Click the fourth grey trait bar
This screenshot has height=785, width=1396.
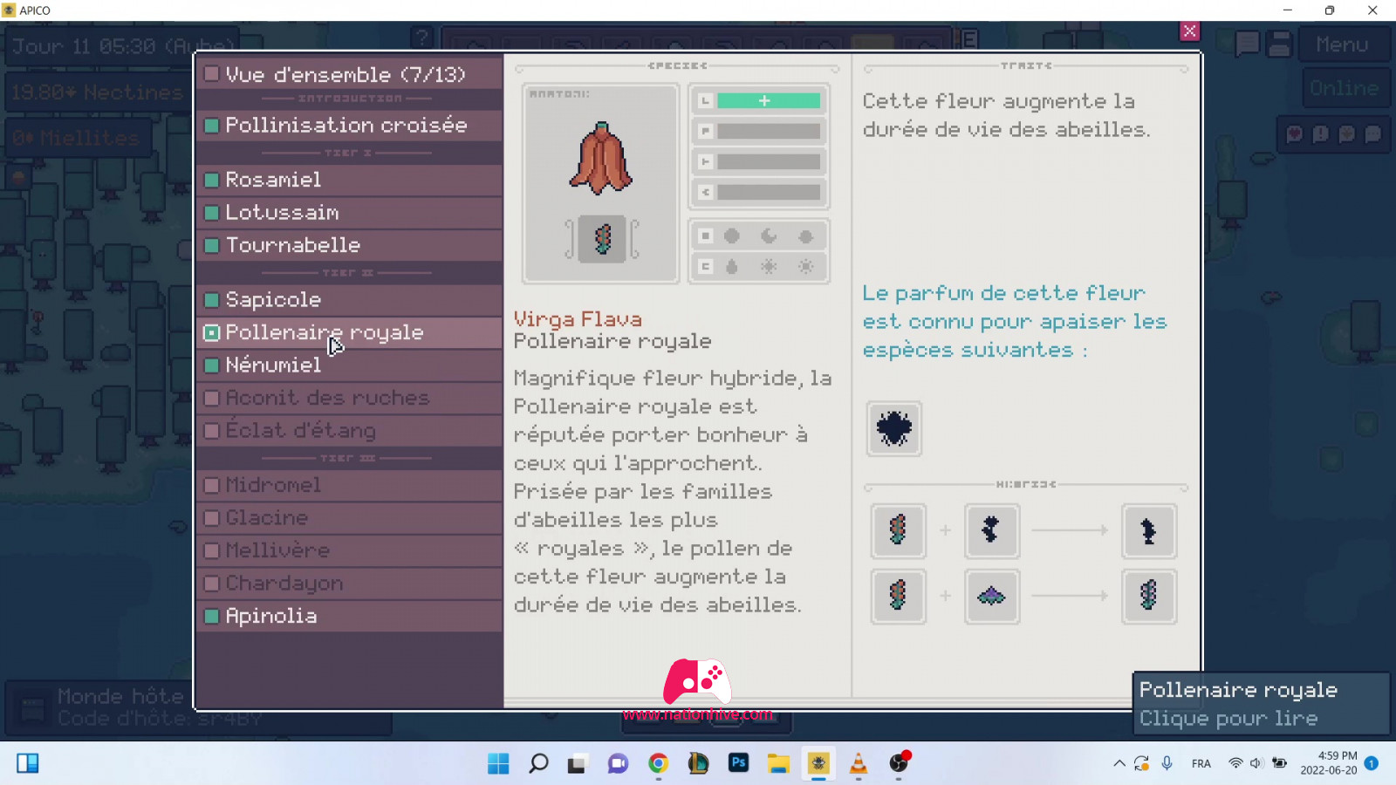click(769, 192)
